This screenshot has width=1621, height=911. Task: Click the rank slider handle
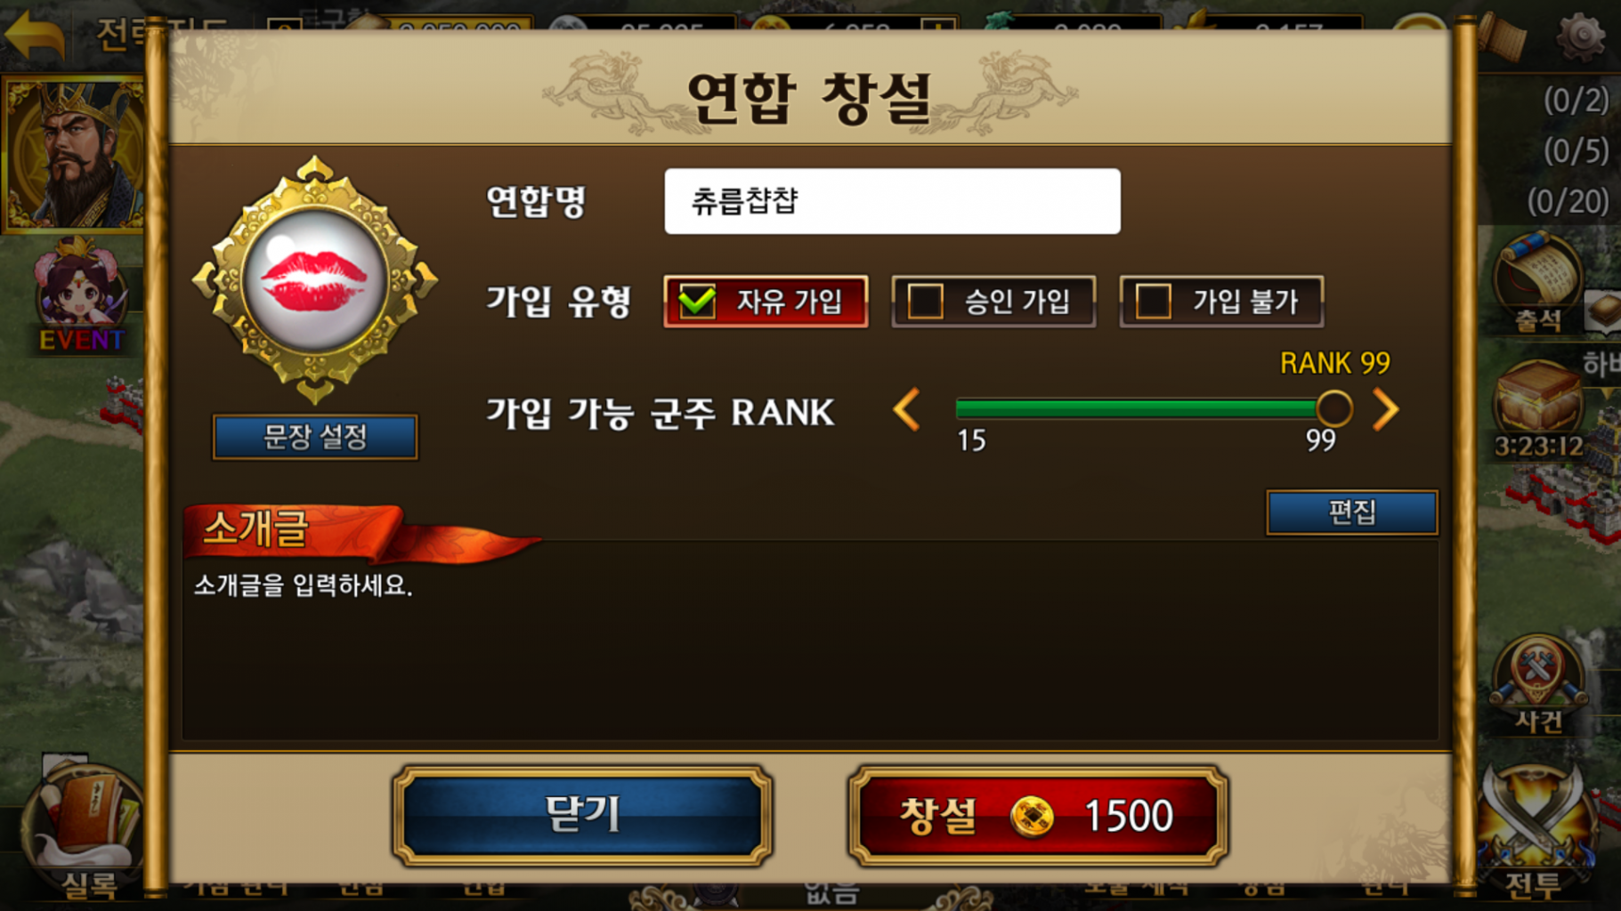coord(1333,409)
